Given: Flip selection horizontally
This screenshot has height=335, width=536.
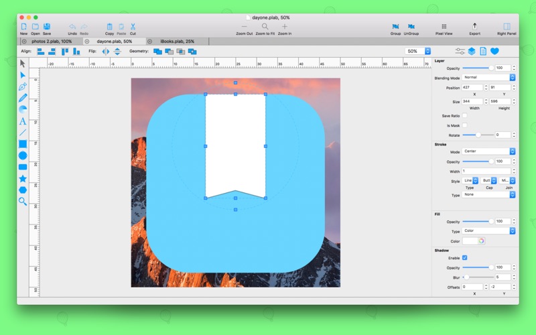Looking at the screenshot, I should [105, 51].
